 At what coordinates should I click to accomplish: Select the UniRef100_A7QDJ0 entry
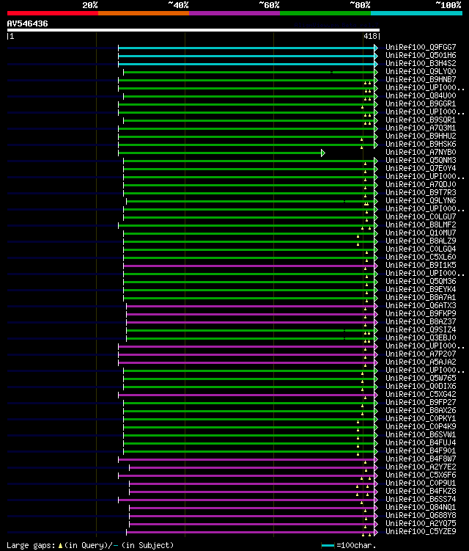pos(421,184)
